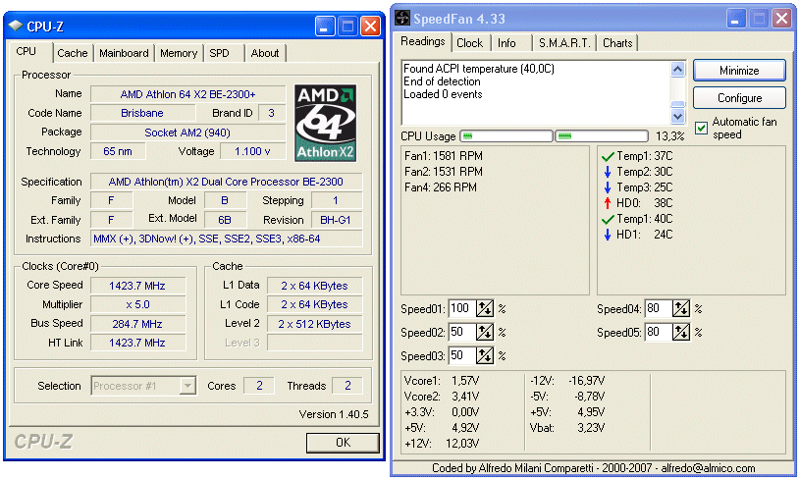Toggle the Automatic fan speed checkbox

pos(702,128)
